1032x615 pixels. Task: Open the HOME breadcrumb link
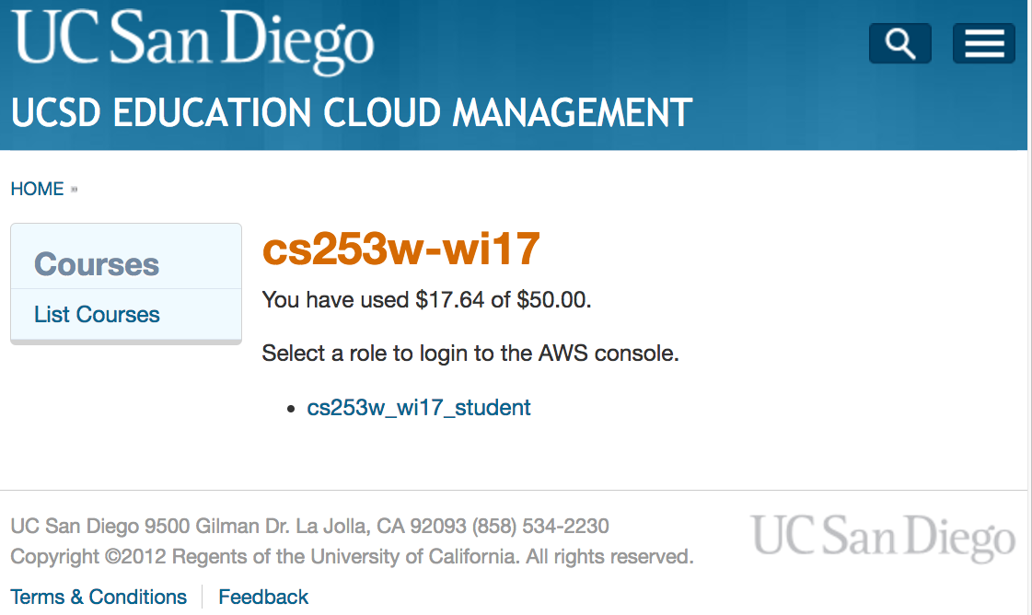tap(37, 188)
